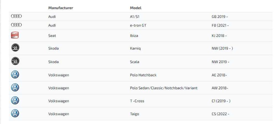
Task: Select the Ibiza model entry
Action: (134, 36)
